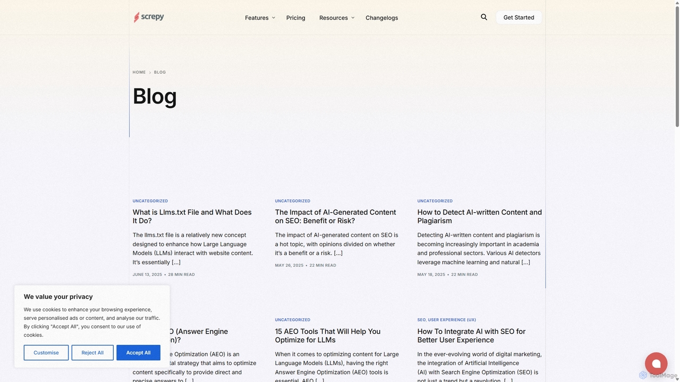Image resolution: width=680 pixels, height=382 pixels.
Task: Open the search magnifier icon
Action: 484,17
